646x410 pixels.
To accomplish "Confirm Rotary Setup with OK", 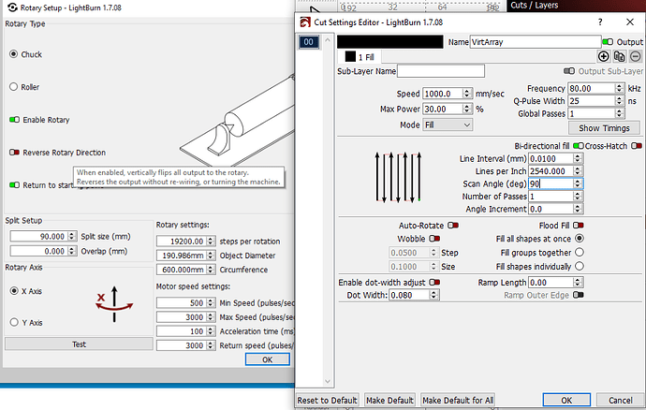I will click(x=268, y=359).
